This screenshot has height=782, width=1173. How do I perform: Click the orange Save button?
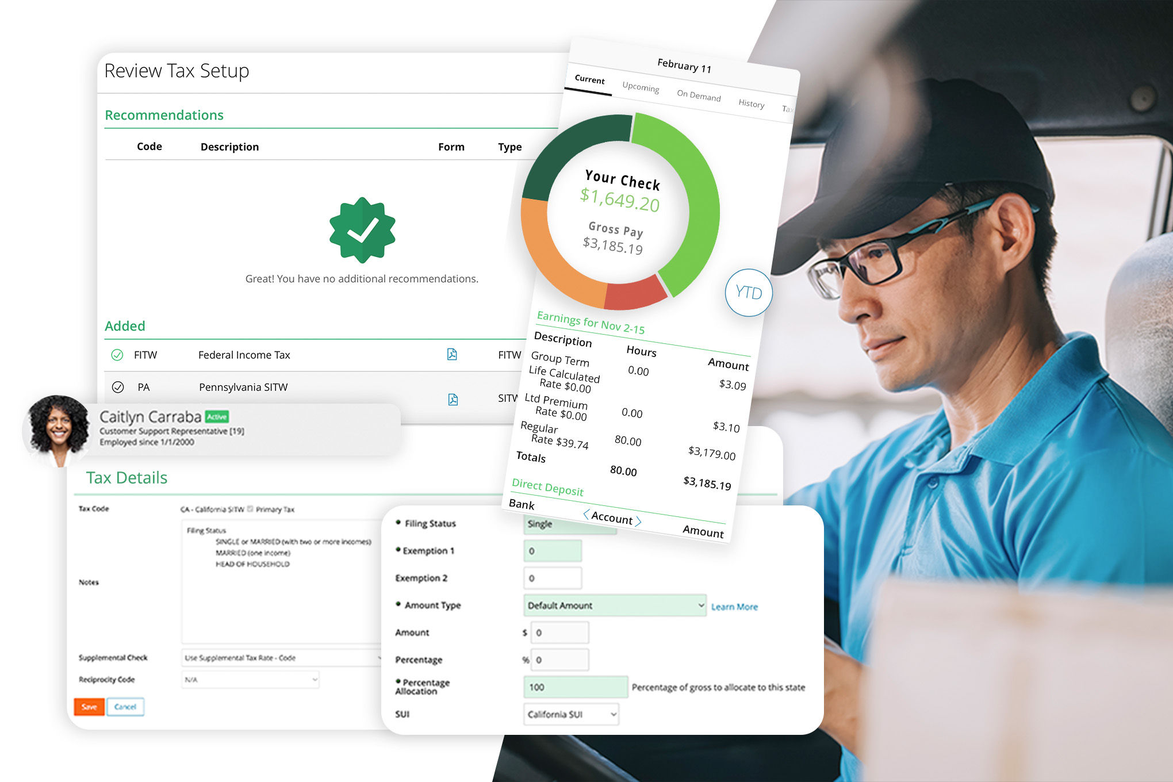89,707
